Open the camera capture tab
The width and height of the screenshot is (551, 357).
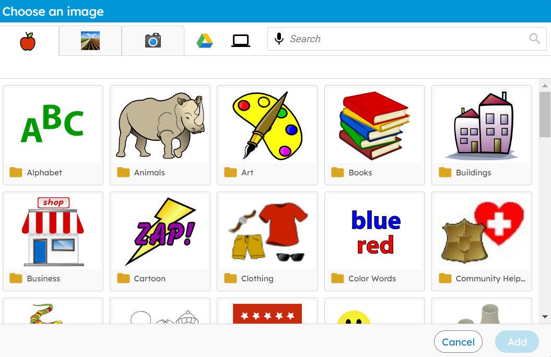[153, 41]
